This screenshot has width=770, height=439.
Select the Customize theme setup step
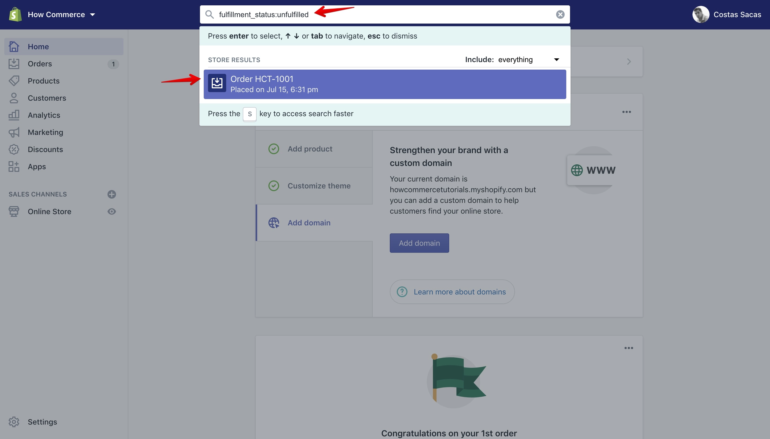[314, 186]
